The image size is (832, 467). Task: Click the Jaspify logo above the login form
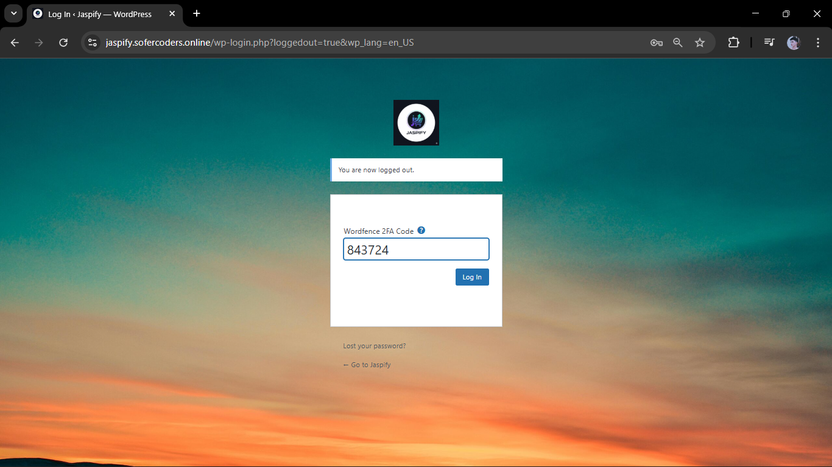tap(416, 122)
